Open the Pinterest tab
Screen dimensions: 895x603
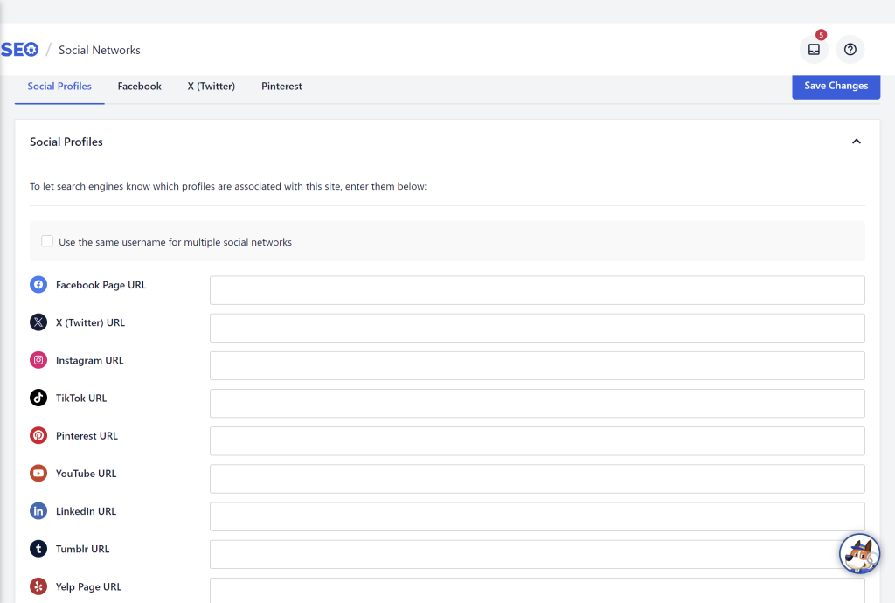click(x=281, y=87)
